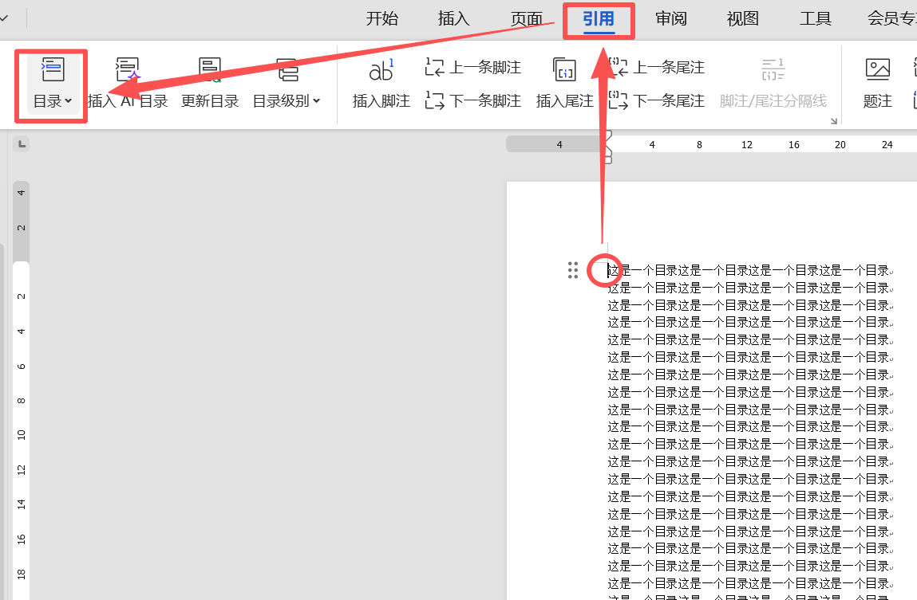The width and height of the screenshot is (917, 600).
Task: Open the footnote/endnote dialog launcher arrow
Action: click(834, 121)
